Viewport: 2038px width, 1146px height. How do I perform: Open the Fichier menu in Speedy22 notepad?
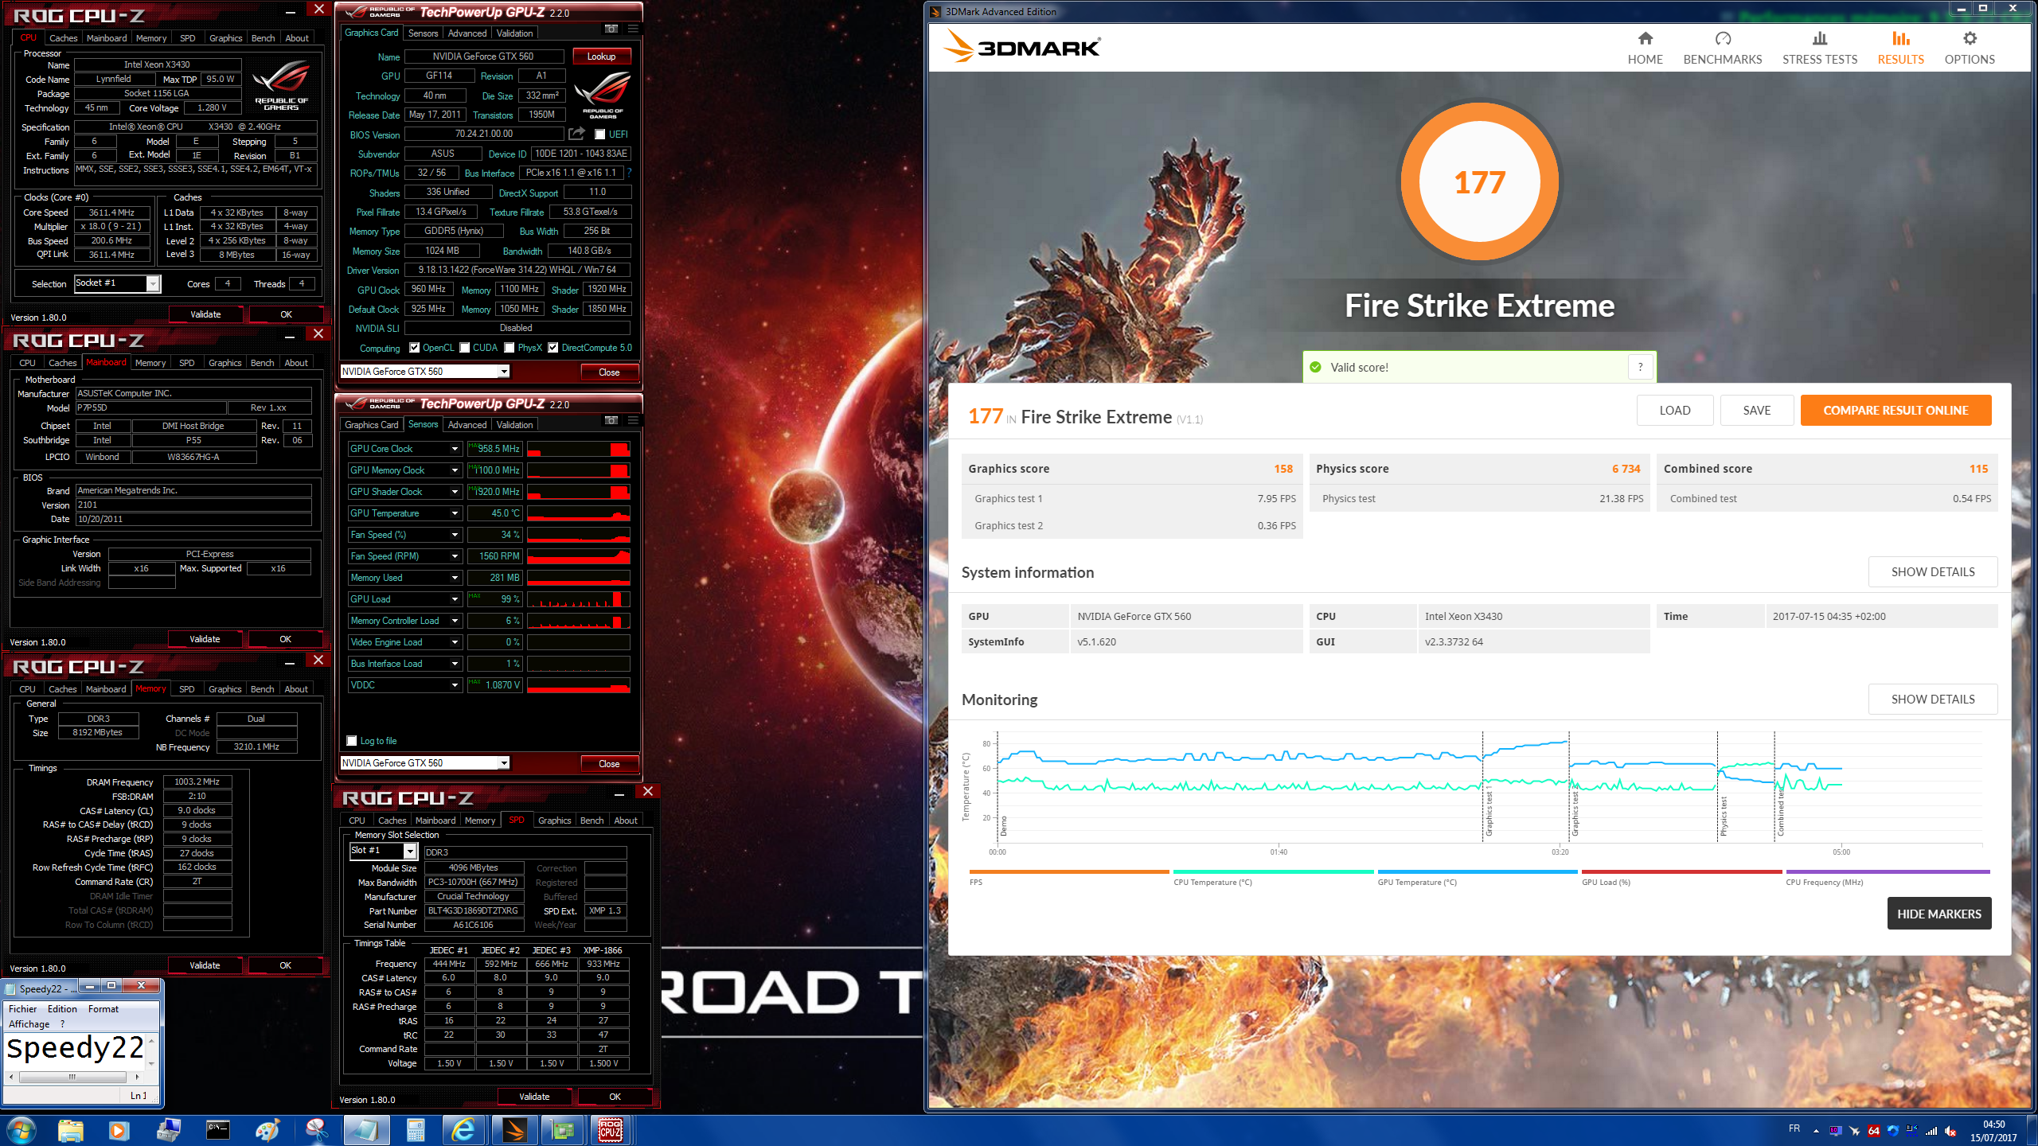pyautogui.click(x=22, y=1009)
